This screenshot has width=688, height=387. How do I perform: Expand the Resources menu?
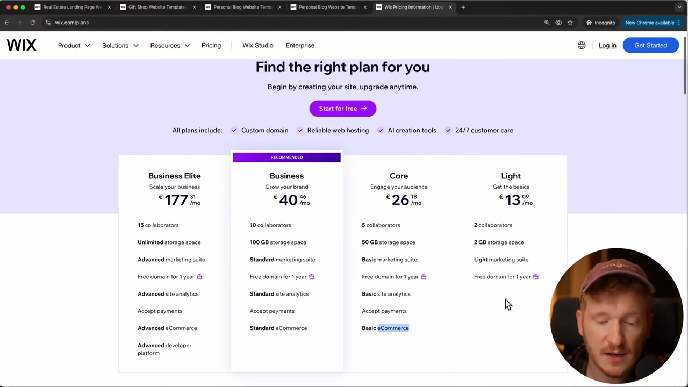pos(170,45)
